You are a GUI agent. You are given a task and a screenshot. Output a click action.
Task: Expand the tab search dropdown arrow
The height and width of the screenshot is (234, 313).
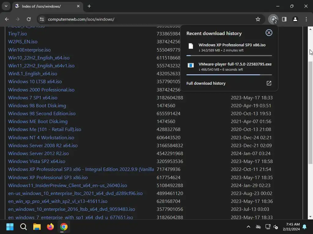click(x=6, y=6)
